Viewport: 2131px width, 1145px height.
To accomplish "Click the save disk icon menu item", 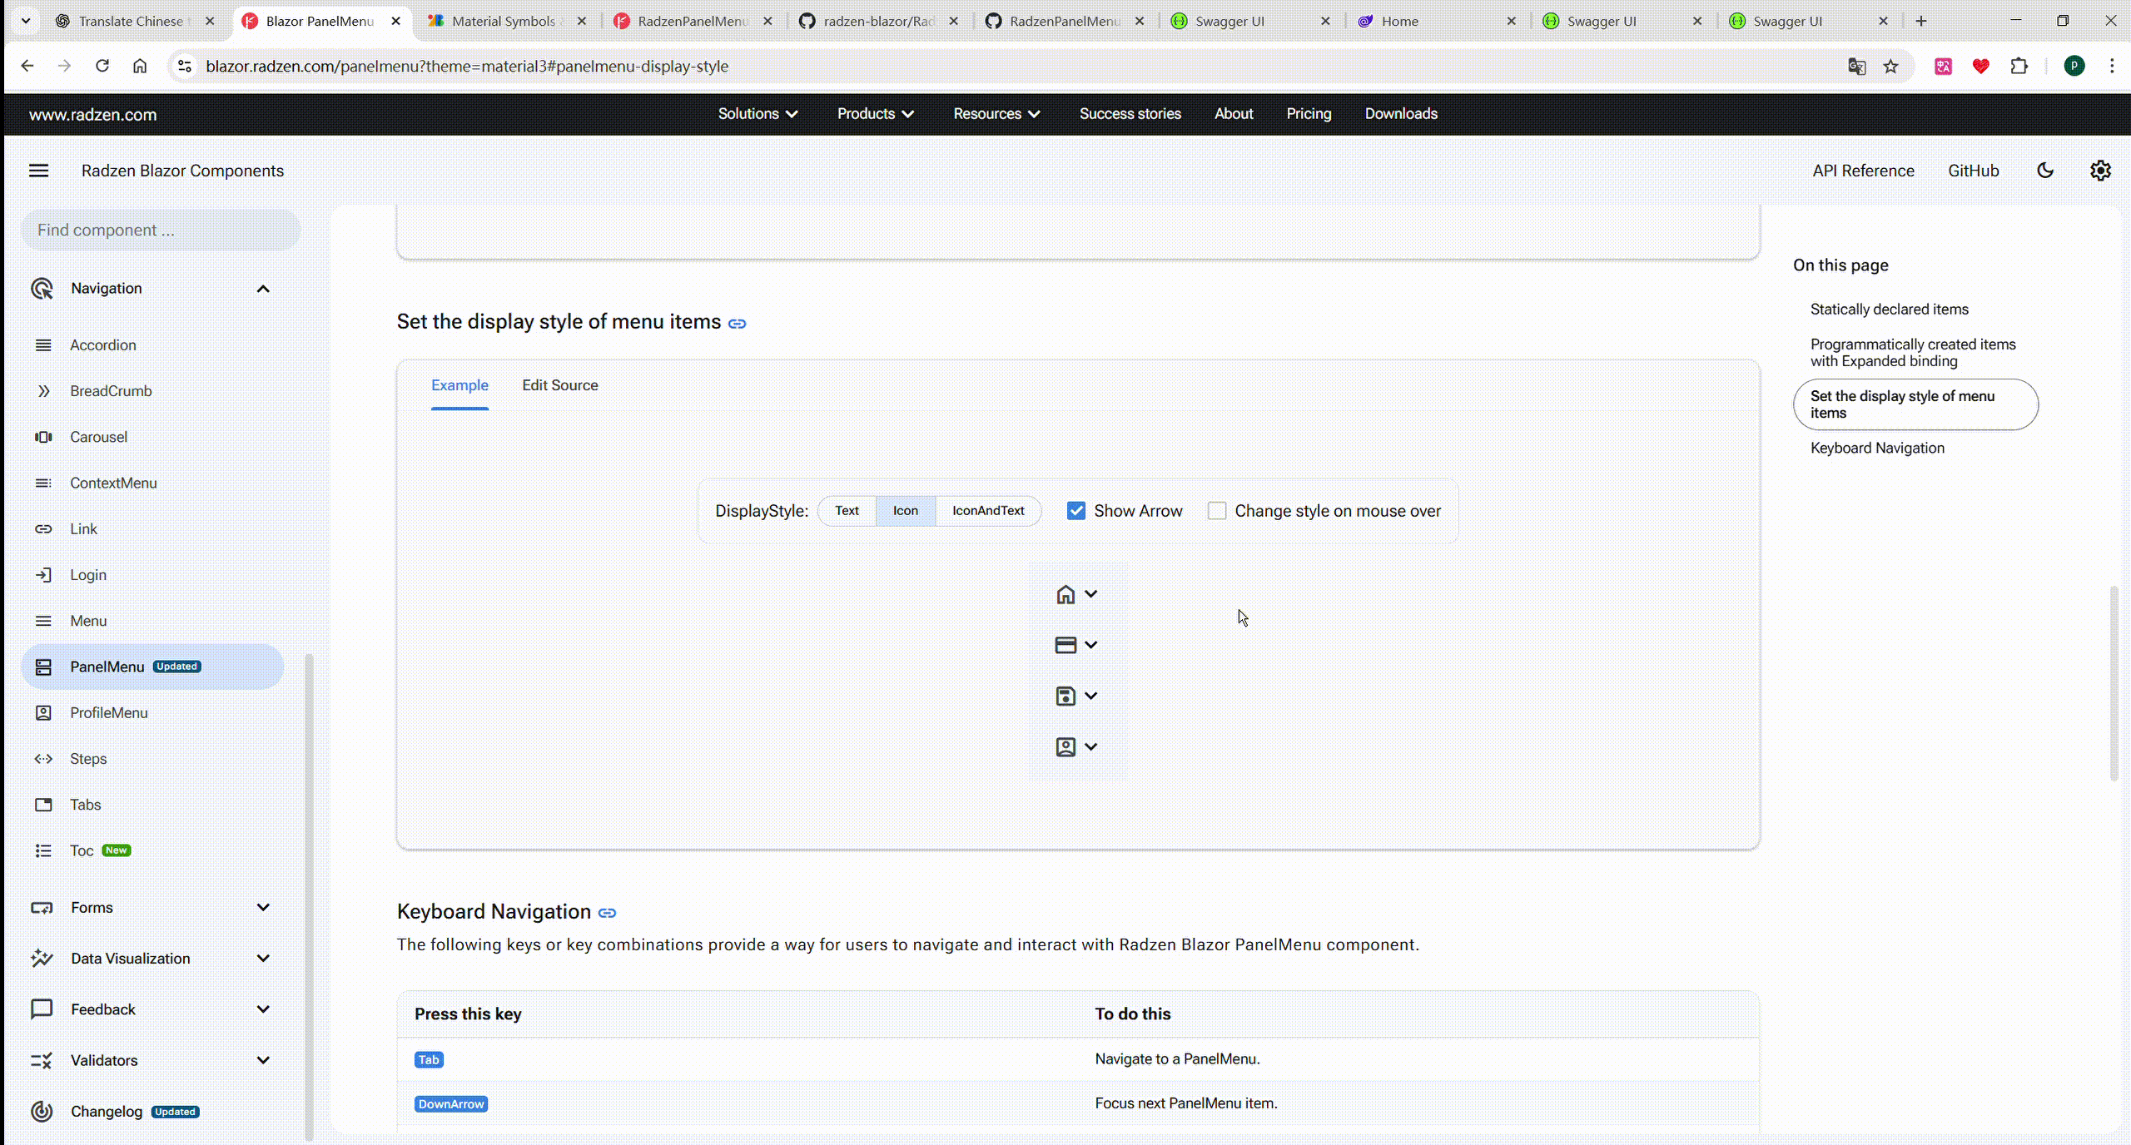I will click(x=1065, y=696).
